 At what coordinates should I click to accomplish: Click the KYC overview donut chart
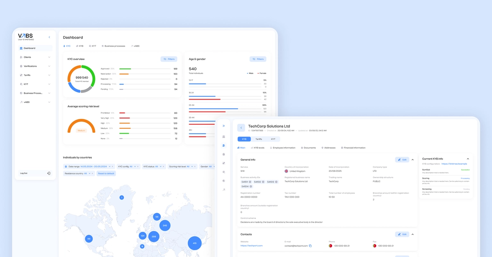click(x=82, y=79)
